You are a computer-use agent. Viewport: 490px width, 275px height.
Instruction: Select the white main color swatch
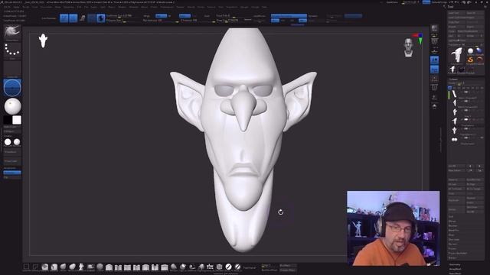point(17,120)
